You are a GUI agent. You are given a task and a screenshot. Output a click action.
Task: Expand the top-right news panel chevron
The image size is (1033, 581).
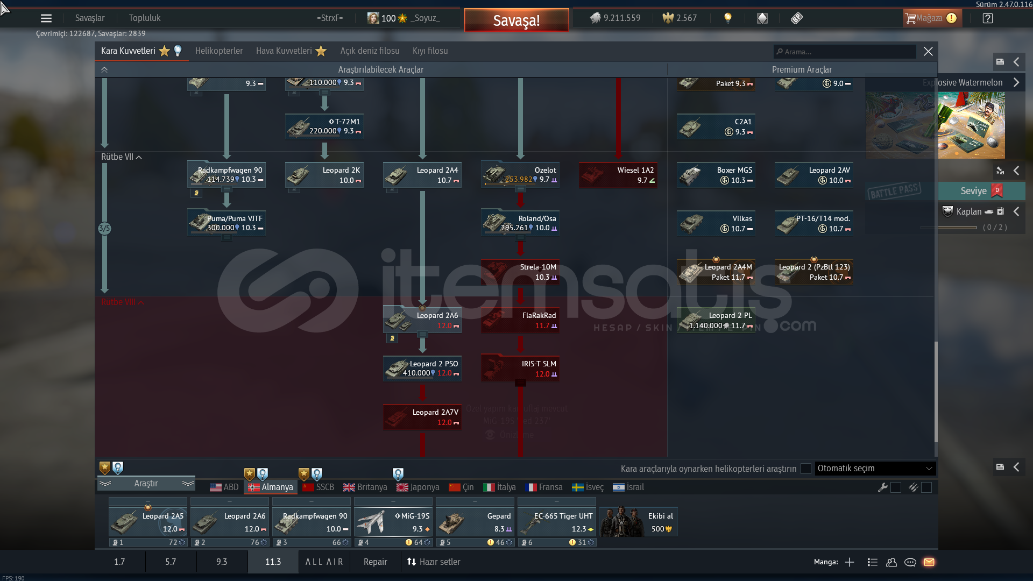coord(1016,62)
